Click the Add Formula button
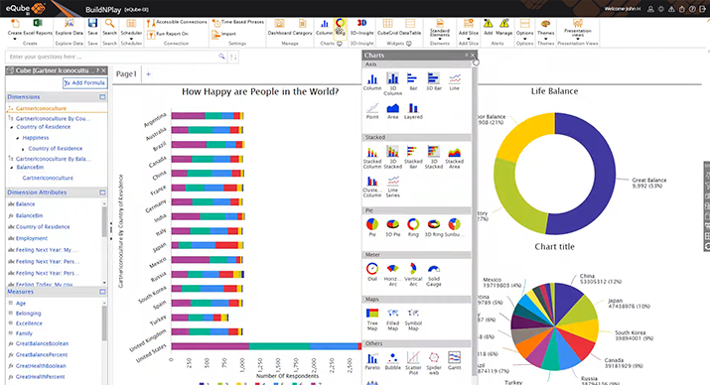 coord(84,82)
